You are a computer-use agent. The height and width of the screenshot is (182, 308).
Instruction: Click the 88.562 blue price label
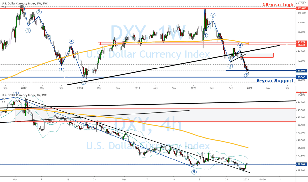(x=301, y=77)
